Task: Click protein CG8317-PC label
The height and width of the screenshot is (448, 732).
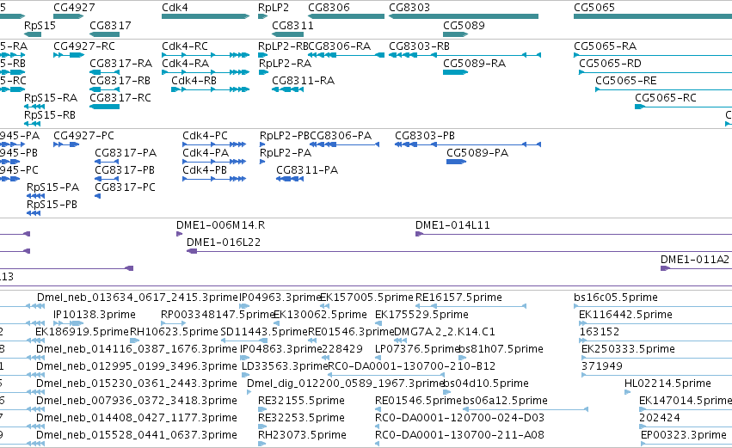Action: click(x=125, y=187)
